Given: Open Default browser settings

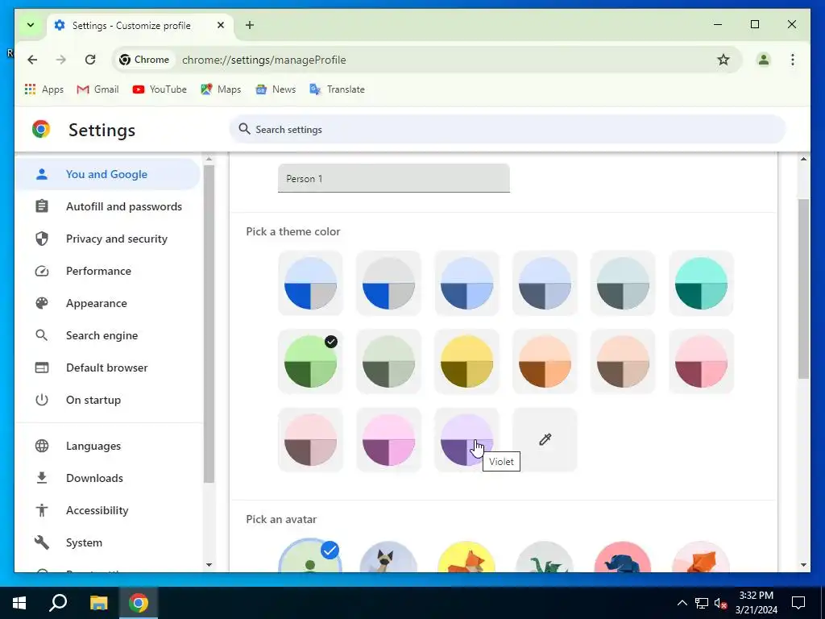Looking at the screenshot, I should (x=107, y=368).
